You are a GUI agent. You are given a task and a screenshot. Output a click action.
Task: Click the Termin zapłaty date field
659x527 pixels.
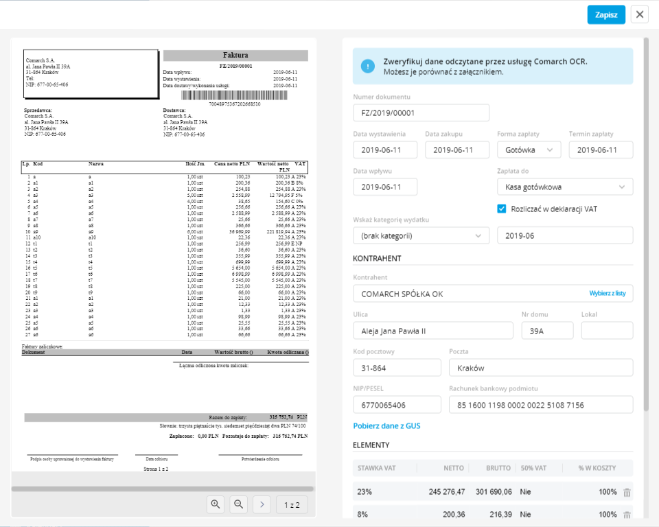pyautogui.click(x=601, y=150)
